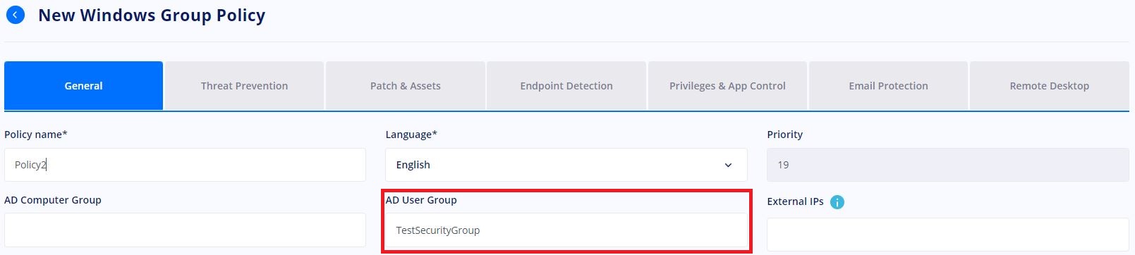Focus the Policy name text field
Screen dimensions: 1135x255
[x=185, y=165]
